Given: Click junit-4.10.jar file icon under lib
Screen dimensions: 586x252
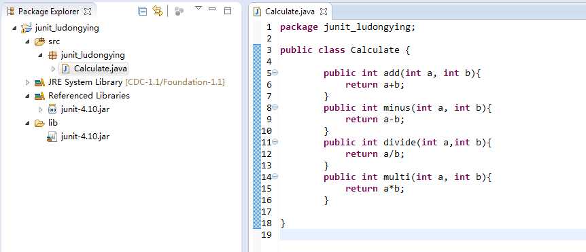Looking at the screenshot, I should click(52, 137).
